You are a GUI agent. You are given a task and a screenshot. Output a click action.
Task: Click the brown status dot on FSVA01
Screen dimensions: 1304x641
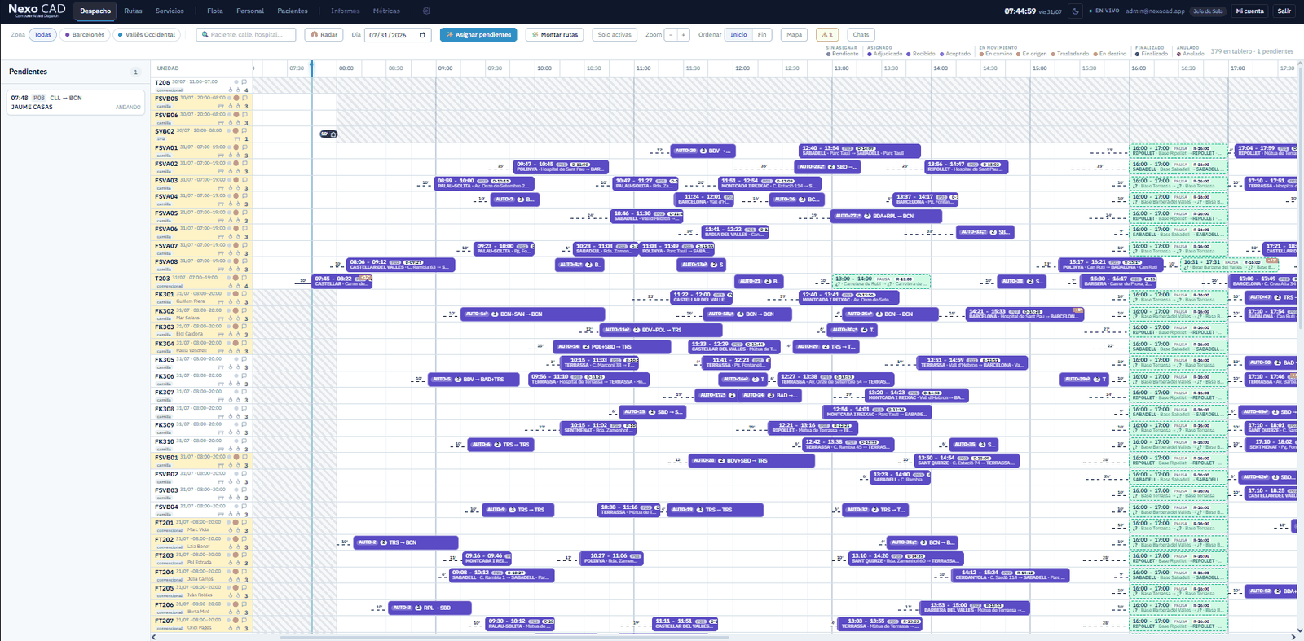[x=236, y=147]
